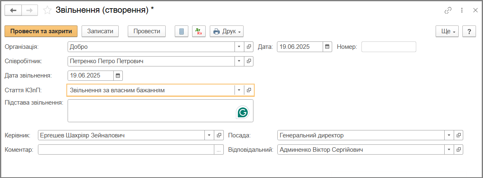The height and width of the screenshot is (178, 483).
Task: Close the Звільнення form
Action: pos(475,10)
